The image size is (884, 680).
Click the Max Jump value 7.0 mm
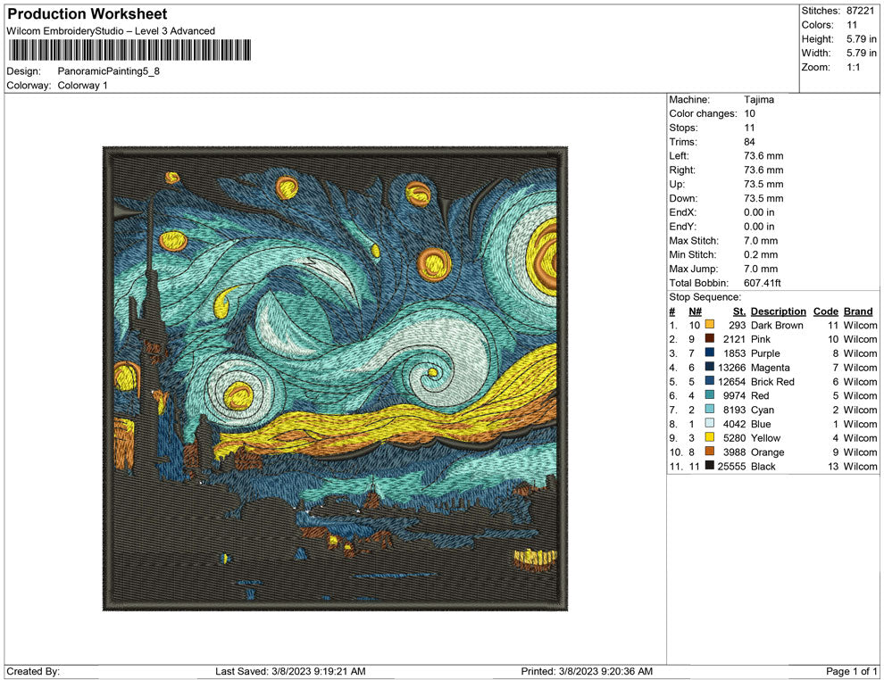(x=761, y=269)
